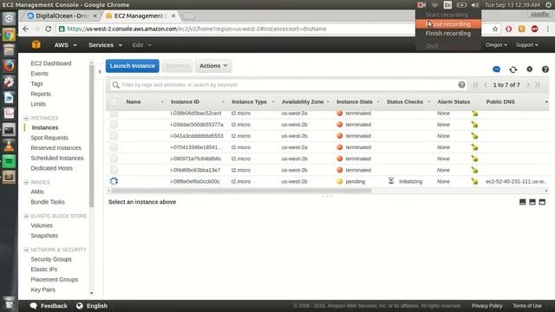This screenshot has height=312, width=555.
Task: Bookmark this page with star icon
Action: click(495, 29)
